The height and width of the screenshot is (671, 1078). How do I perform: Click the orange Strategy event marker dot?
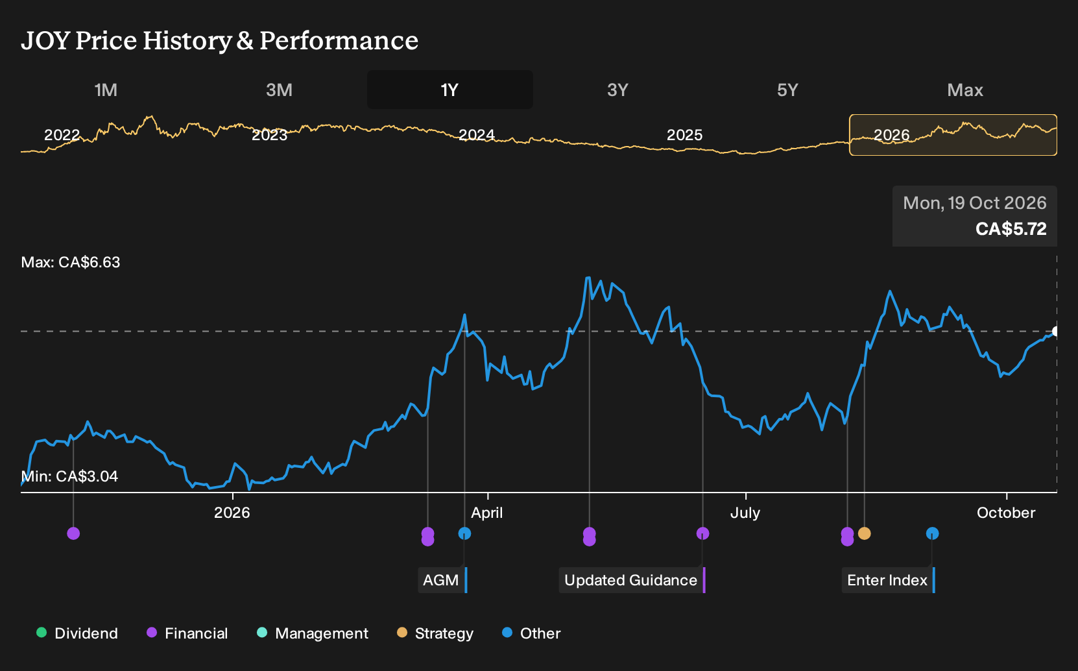pyautogui.click(x=864, y=533)
